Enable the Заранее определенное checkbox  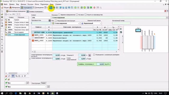click(59, 15)
